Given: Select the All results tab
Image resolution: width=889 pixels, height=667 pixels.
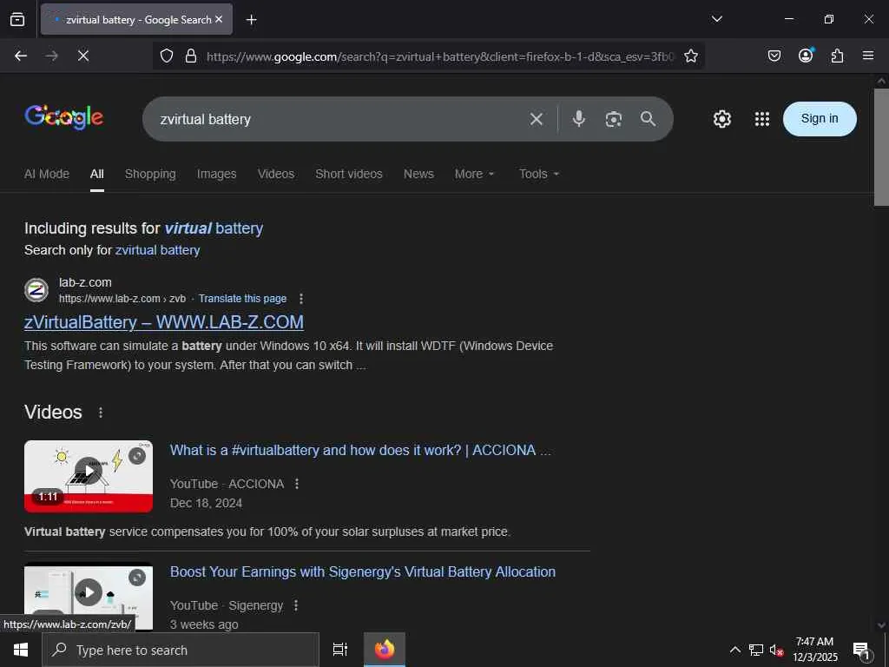Looking at the screenshot, I should [97, 174].
